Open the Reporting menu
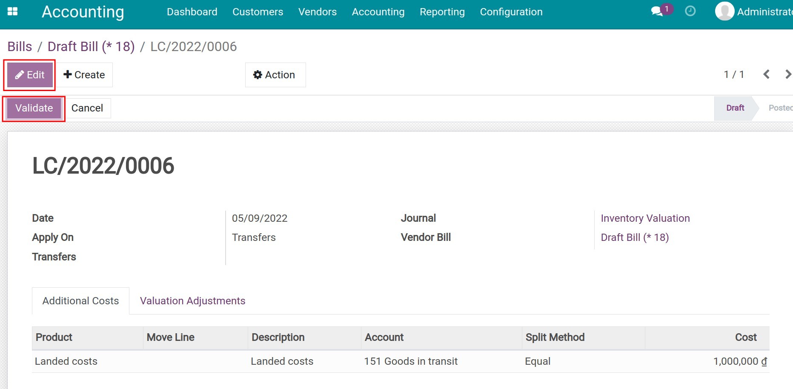Image resolution: width=793 pixels, height=389 pixels. pos(442,12)
